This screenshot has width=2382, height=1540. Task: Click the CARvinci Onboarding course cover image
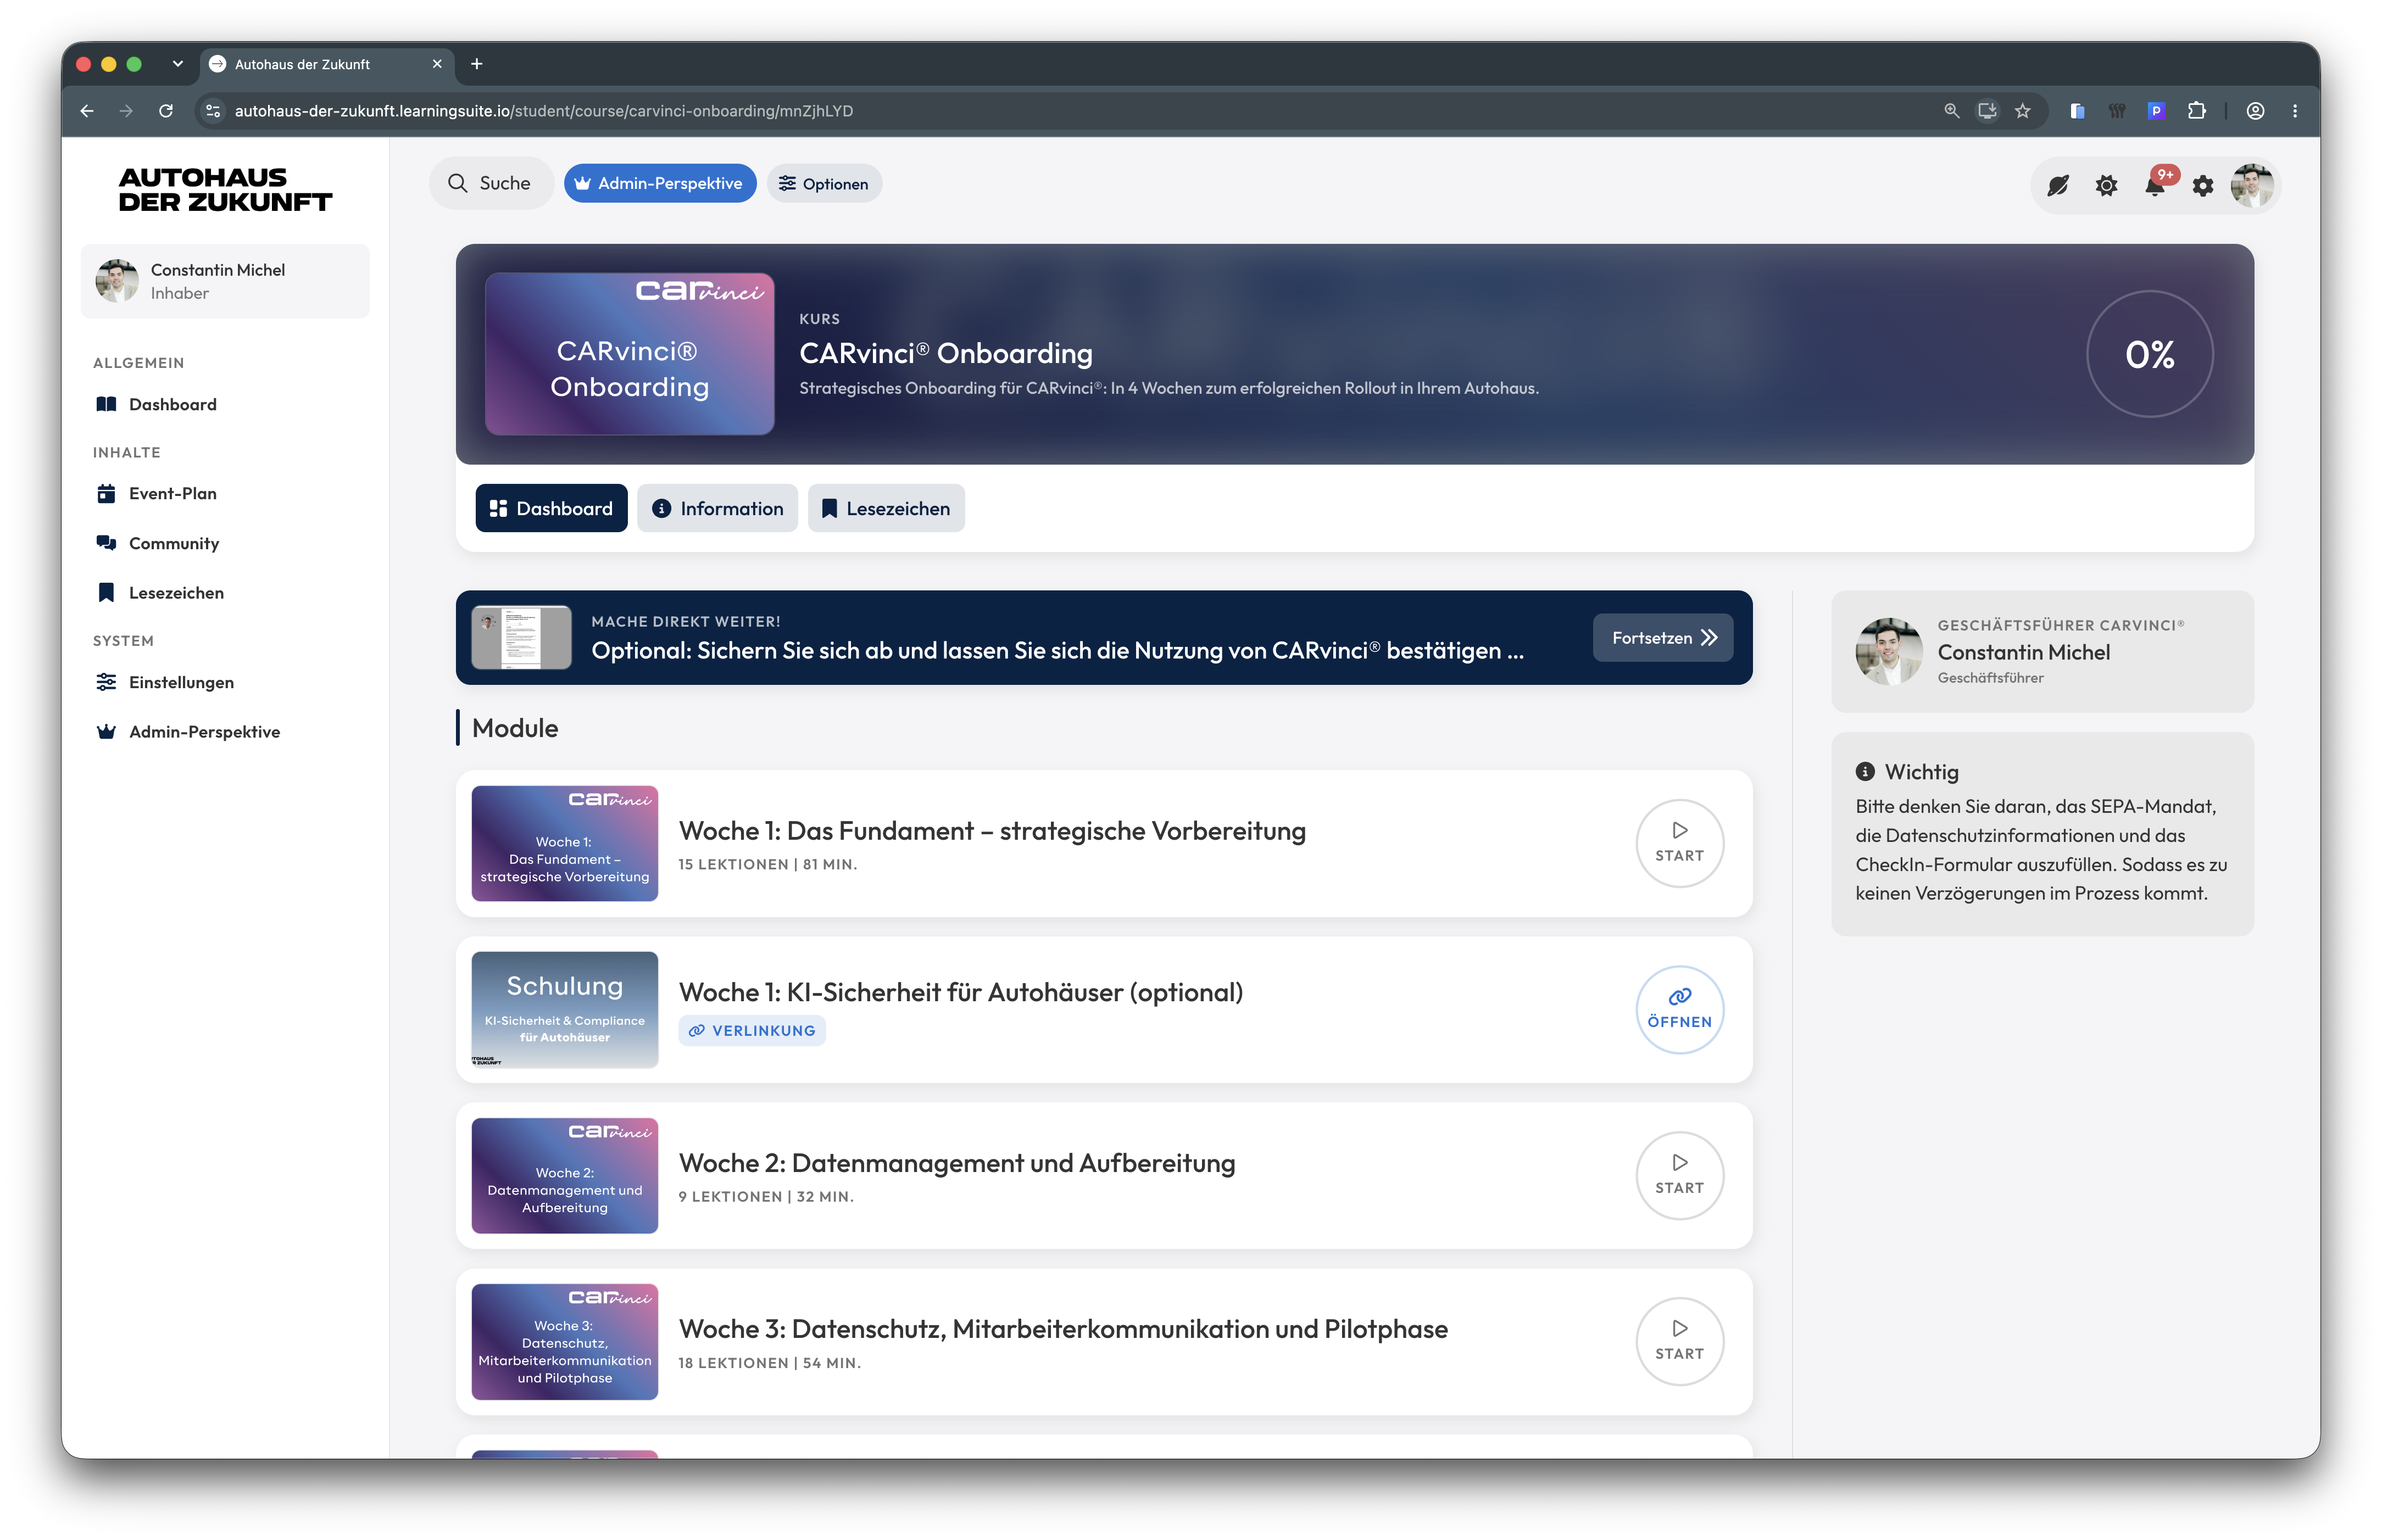(629, 354)
